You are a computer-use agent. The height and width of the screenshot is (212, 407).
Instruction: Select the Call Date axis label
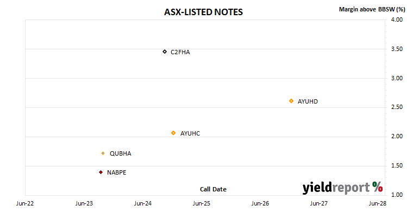213,189
